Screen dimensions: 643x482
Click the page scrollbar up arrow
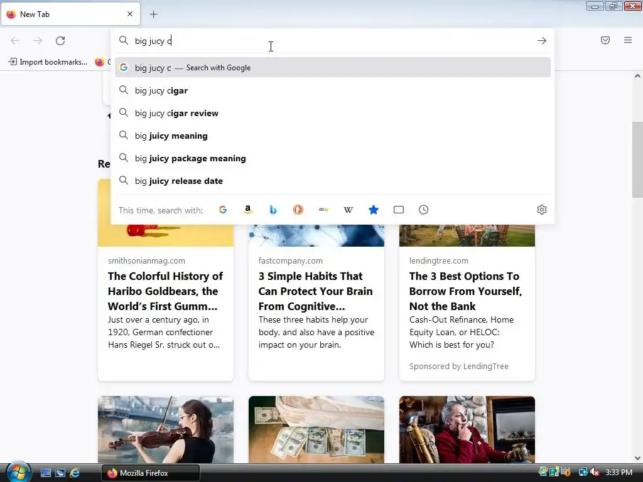(x=637, y=76)
